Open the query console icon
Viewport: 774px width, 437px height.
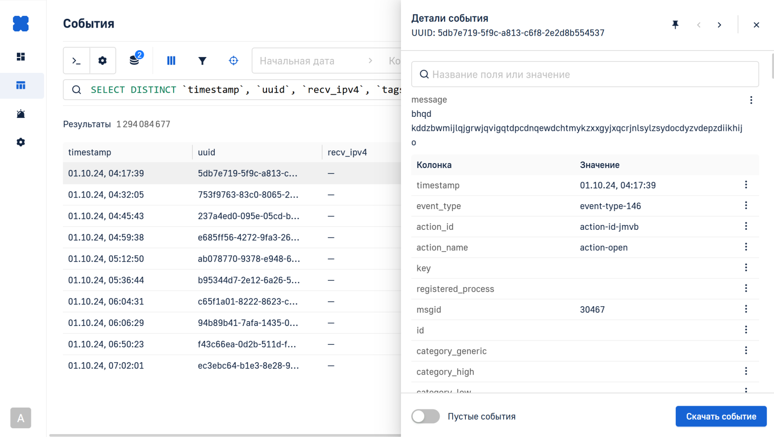(x=76, y=61)
